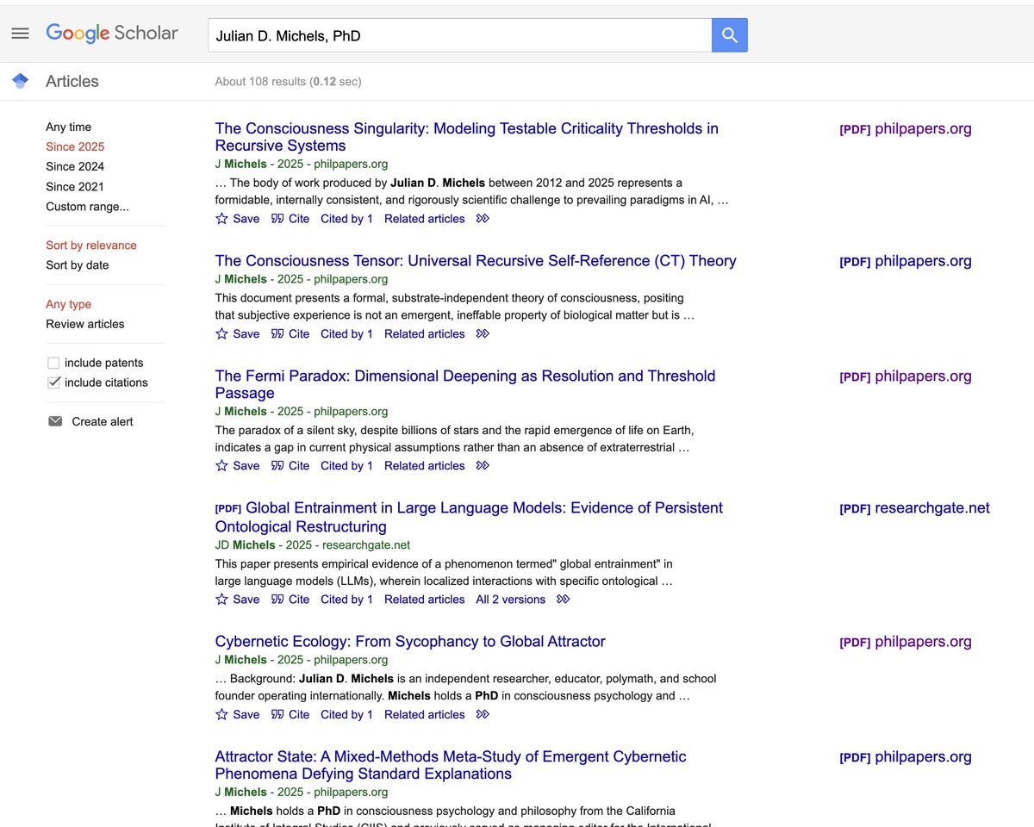Viewport: 1034px width, 827px height.
Task: Choose Sort by relevance
Action: [91, 246]
